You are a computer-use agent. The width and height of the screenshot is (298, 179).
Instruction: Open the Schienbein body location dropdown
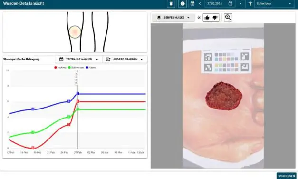[x=274, y=4]
